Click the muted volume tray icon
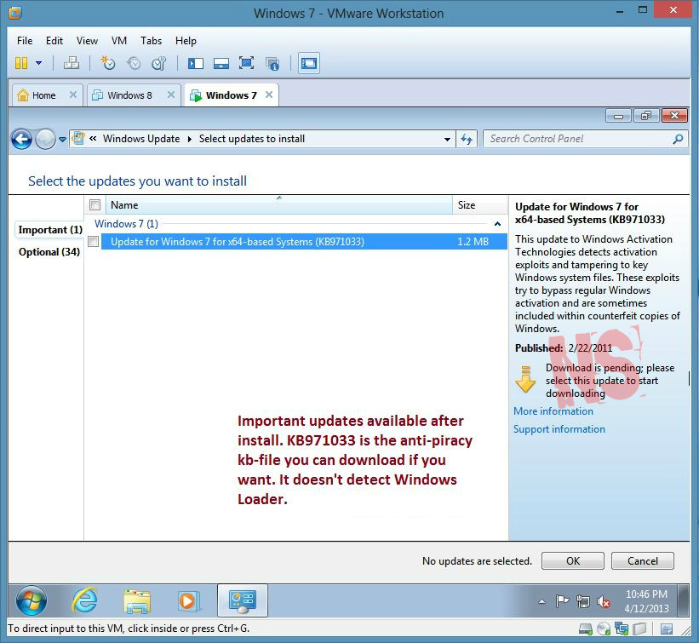This screenshot has width=699, height=643. [x=604, y=602]
